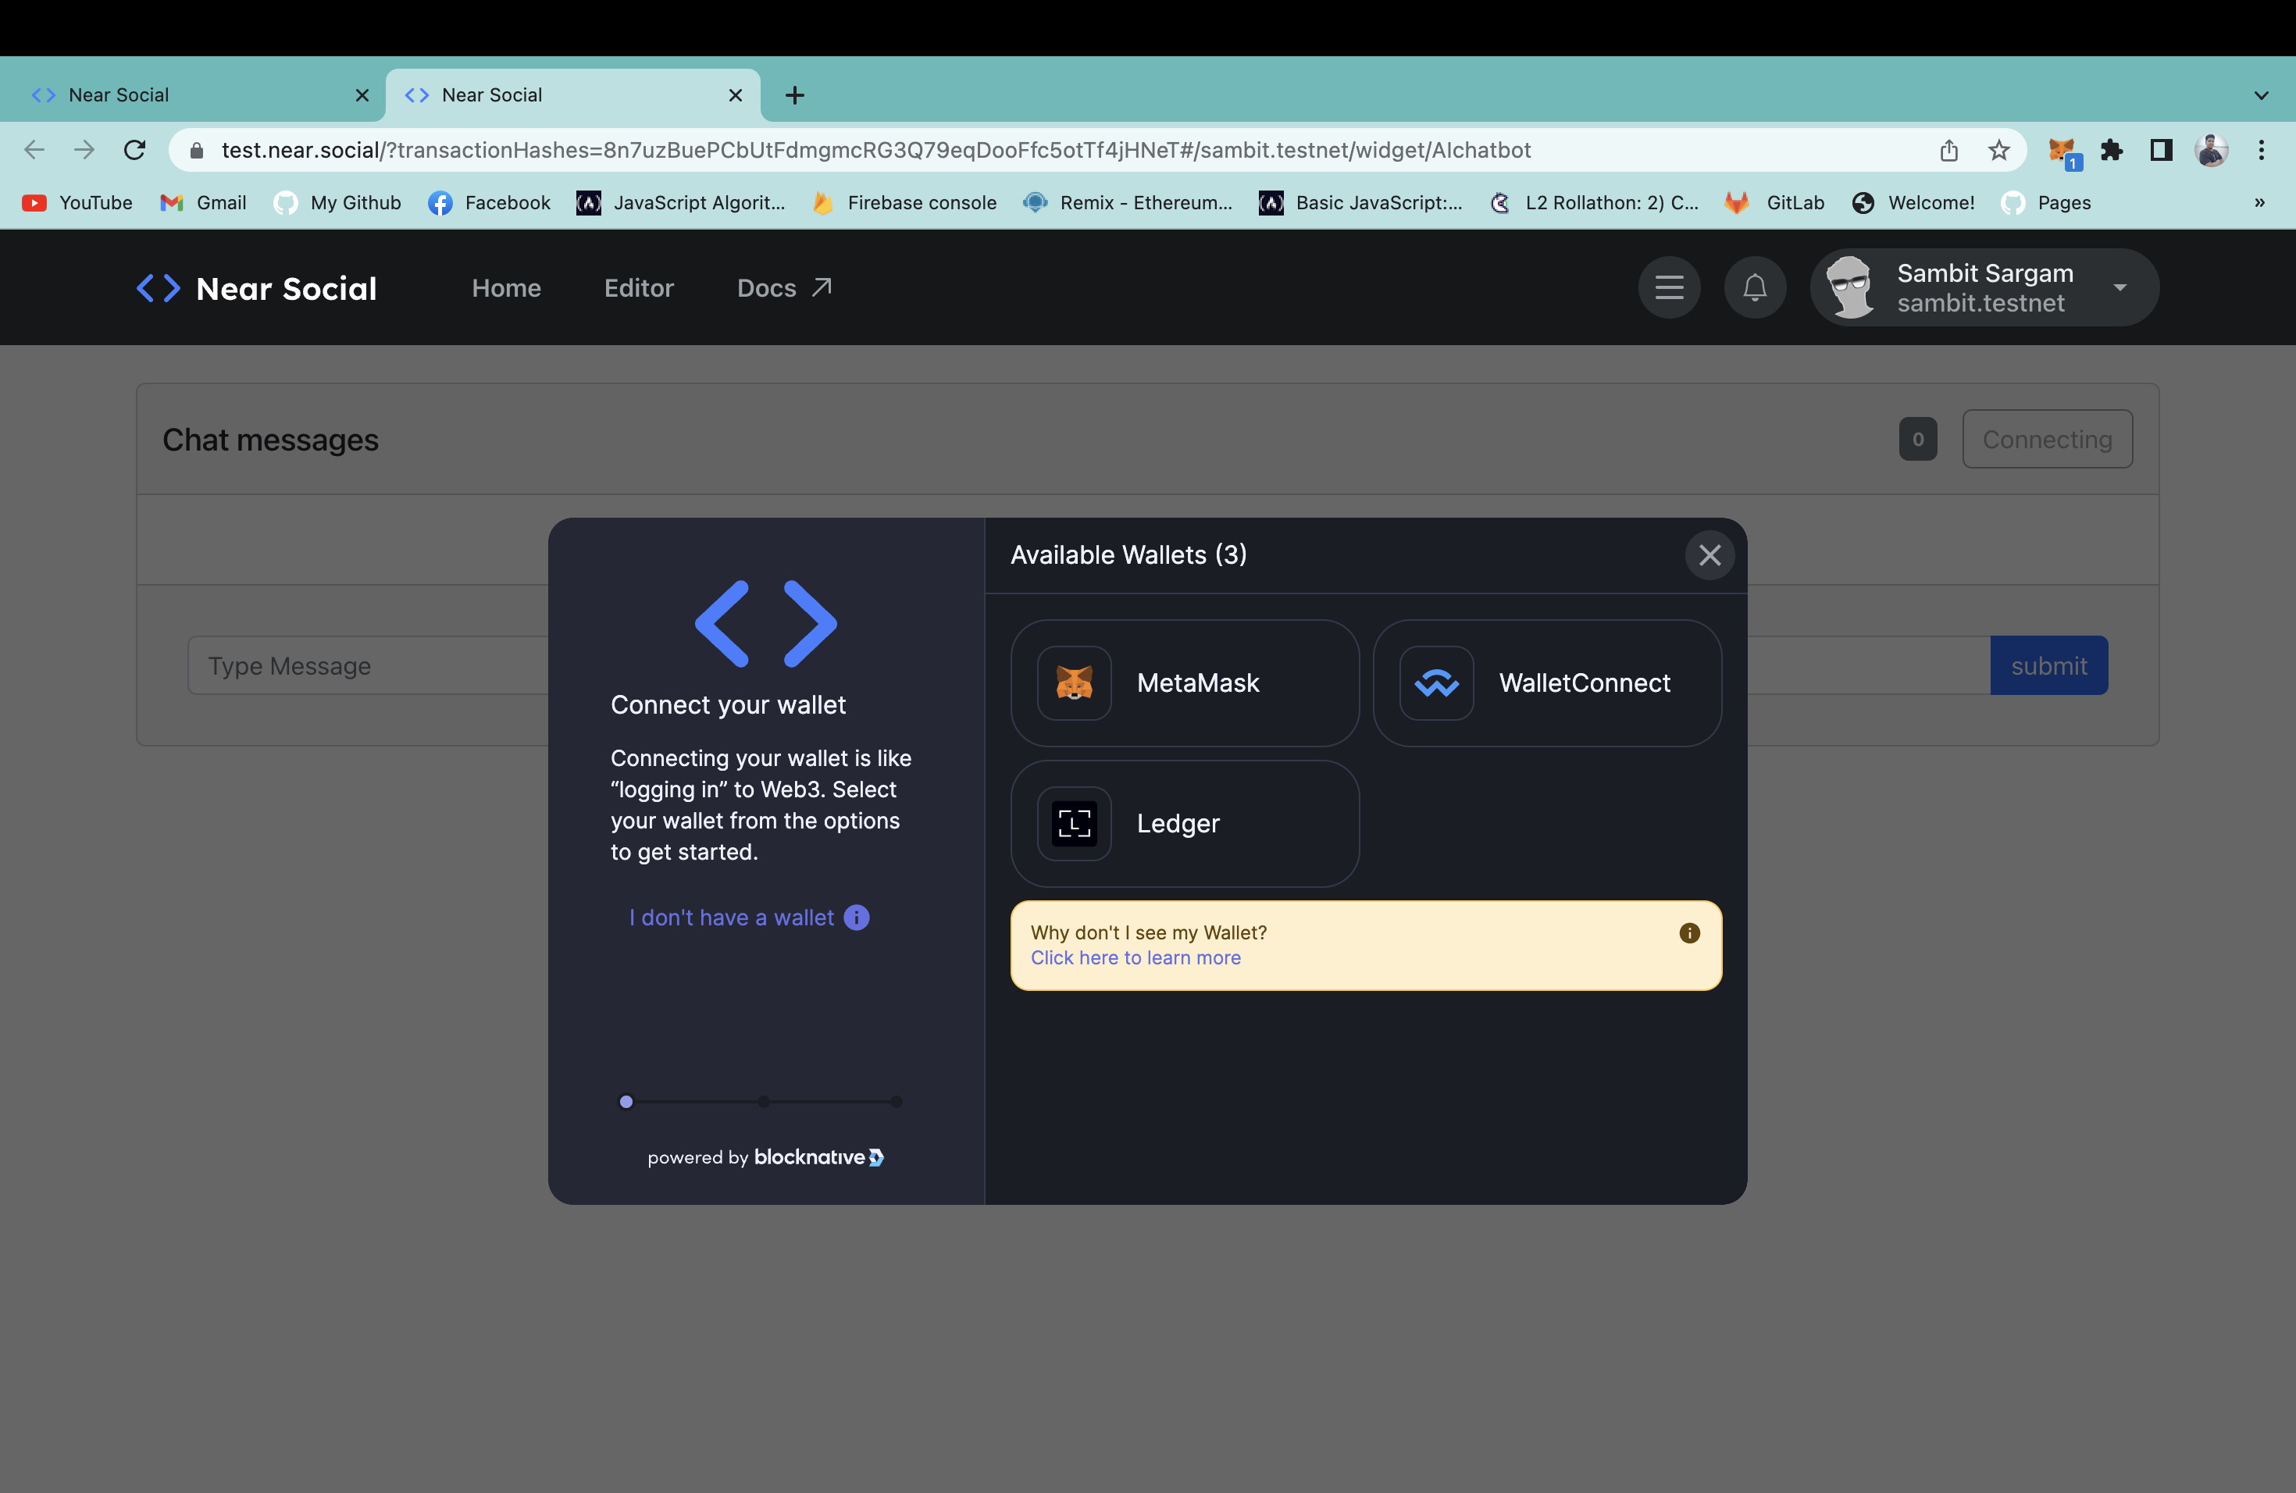Open the notifications bell
Viewport: 2296px width, 1493px height.
[x=1754, y=287]
